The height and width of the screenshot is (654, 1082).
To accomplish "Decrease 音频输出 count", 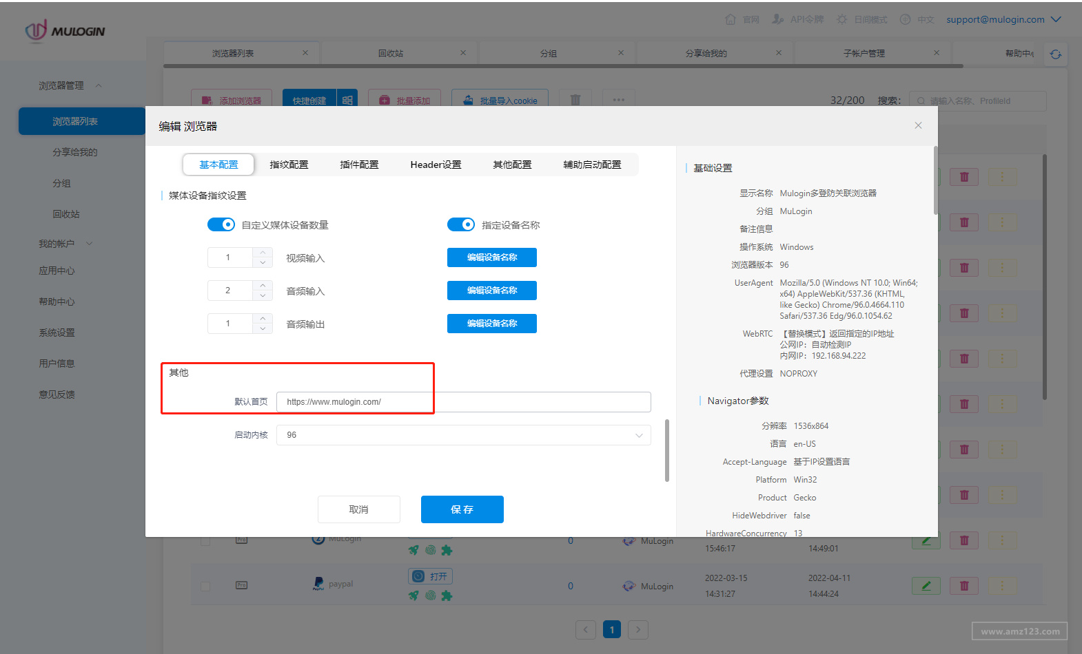I will click(x=263, y=328).
